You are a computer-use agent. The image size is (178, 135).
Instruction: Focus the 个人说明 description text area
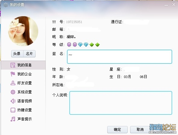point(121,103)
